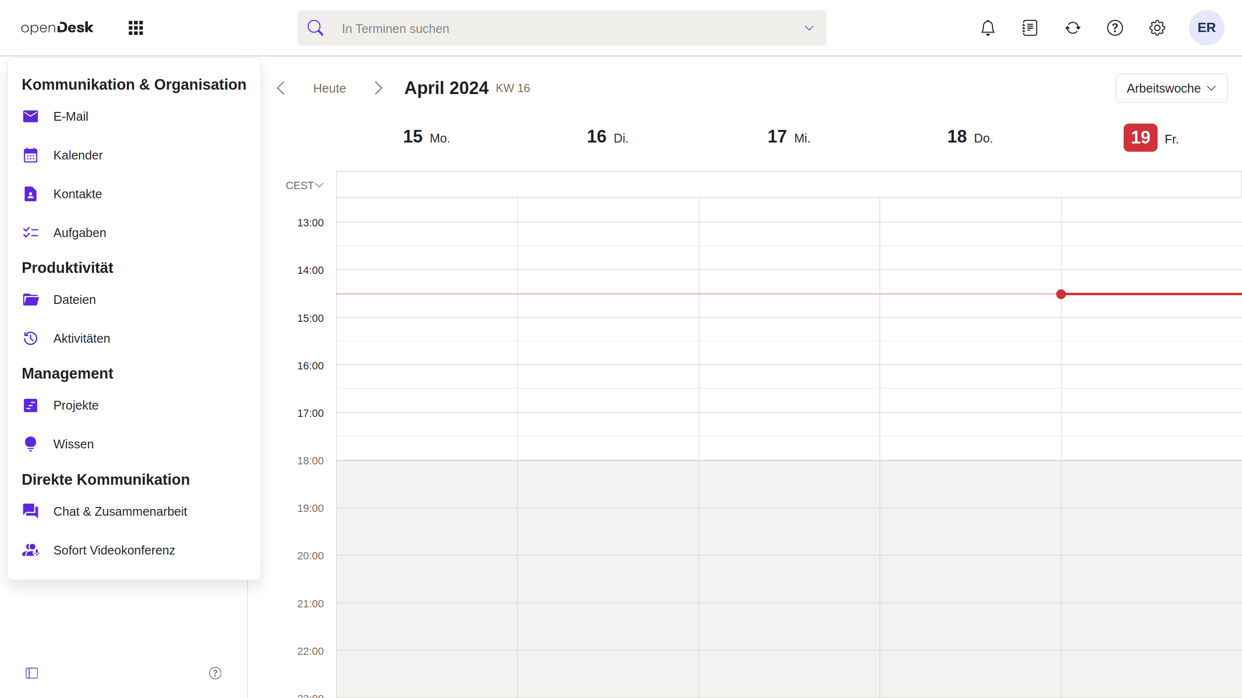
Task: Expand the Arbeitswoche view selector
Action: tap(1171, 88)
